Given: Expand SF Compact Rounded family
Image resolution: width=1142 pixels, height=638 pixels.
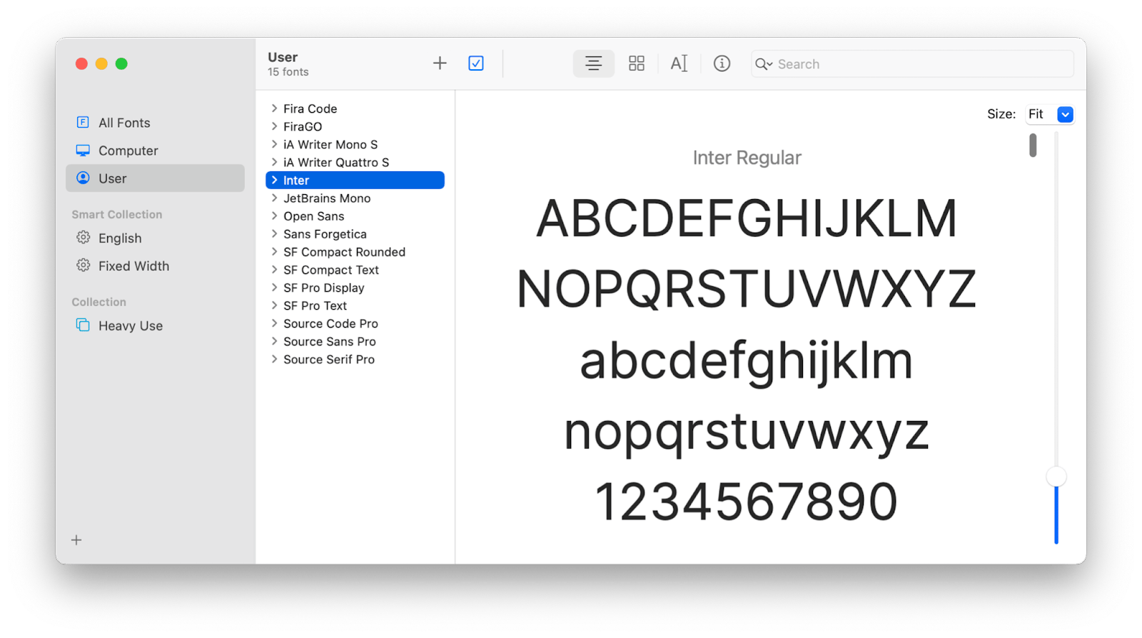Looking at the screenshot, I should pyautogui.click(x=274, y=251).
